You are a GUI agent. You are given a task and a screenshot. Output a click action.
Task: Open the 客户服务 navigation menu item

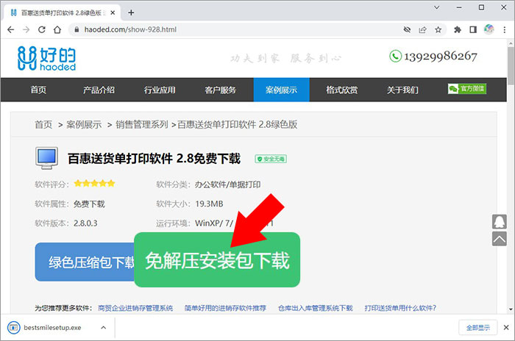(x=221, y=90)
